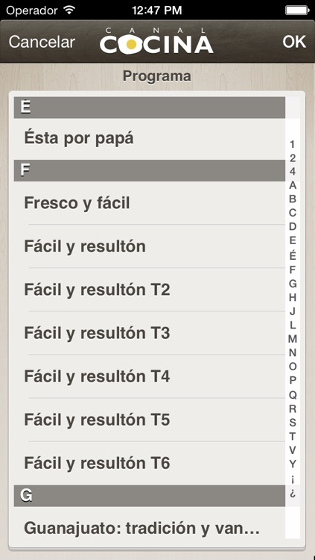Pick Fácil y resultón T6
The height and width of the screenshot is (560, 315).
tap(149, 463)
